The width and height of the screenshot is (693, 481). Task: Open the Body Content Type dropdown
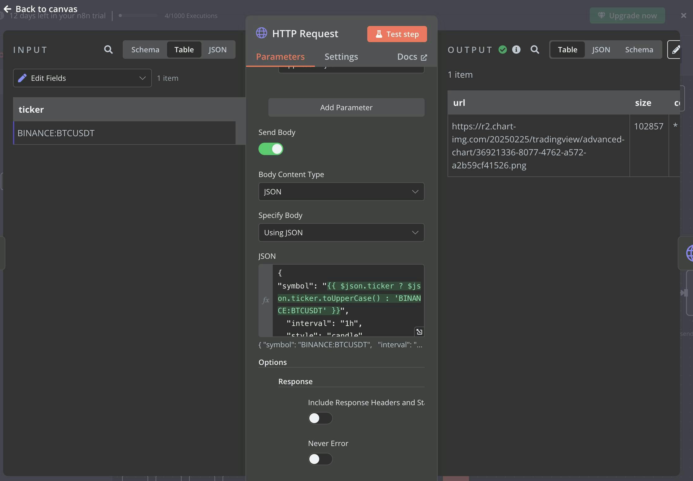pos(341,192)
